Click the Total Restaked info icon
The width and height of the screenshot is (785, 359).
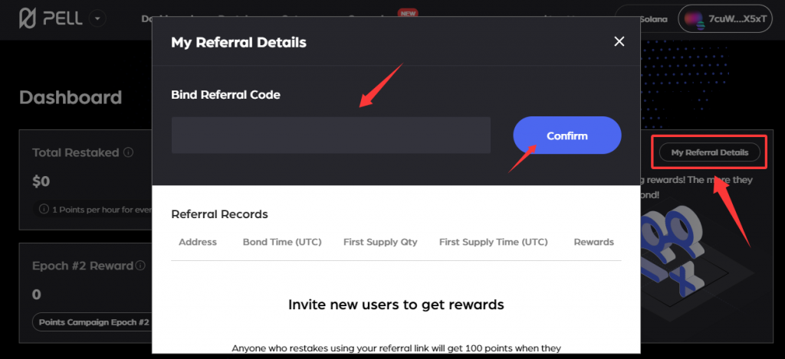128,152
